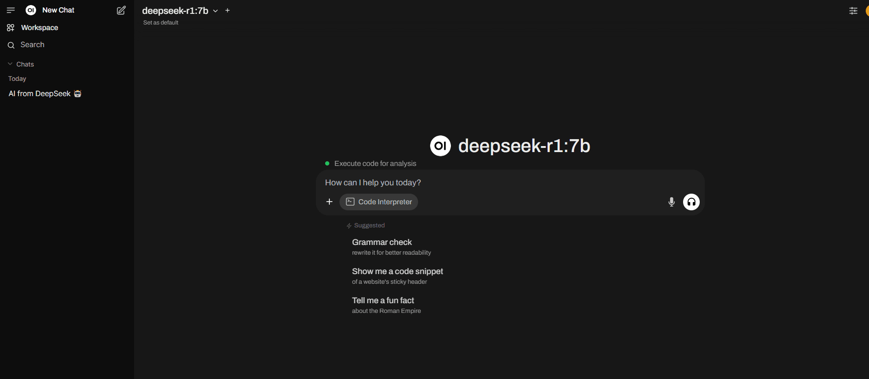Screen dimensions: 869x379
Task: Open the user profile avatar
Action: [867, 11]
